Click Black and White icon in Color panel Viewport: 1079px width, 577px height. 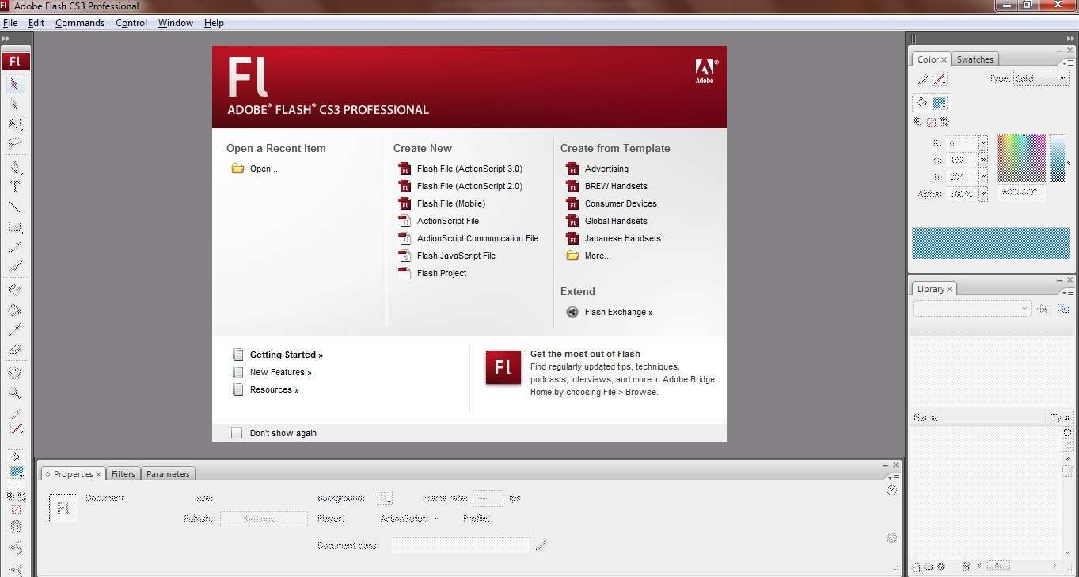(x=918, y=122)
